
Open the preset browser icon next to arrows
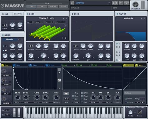tap(121, 3)
